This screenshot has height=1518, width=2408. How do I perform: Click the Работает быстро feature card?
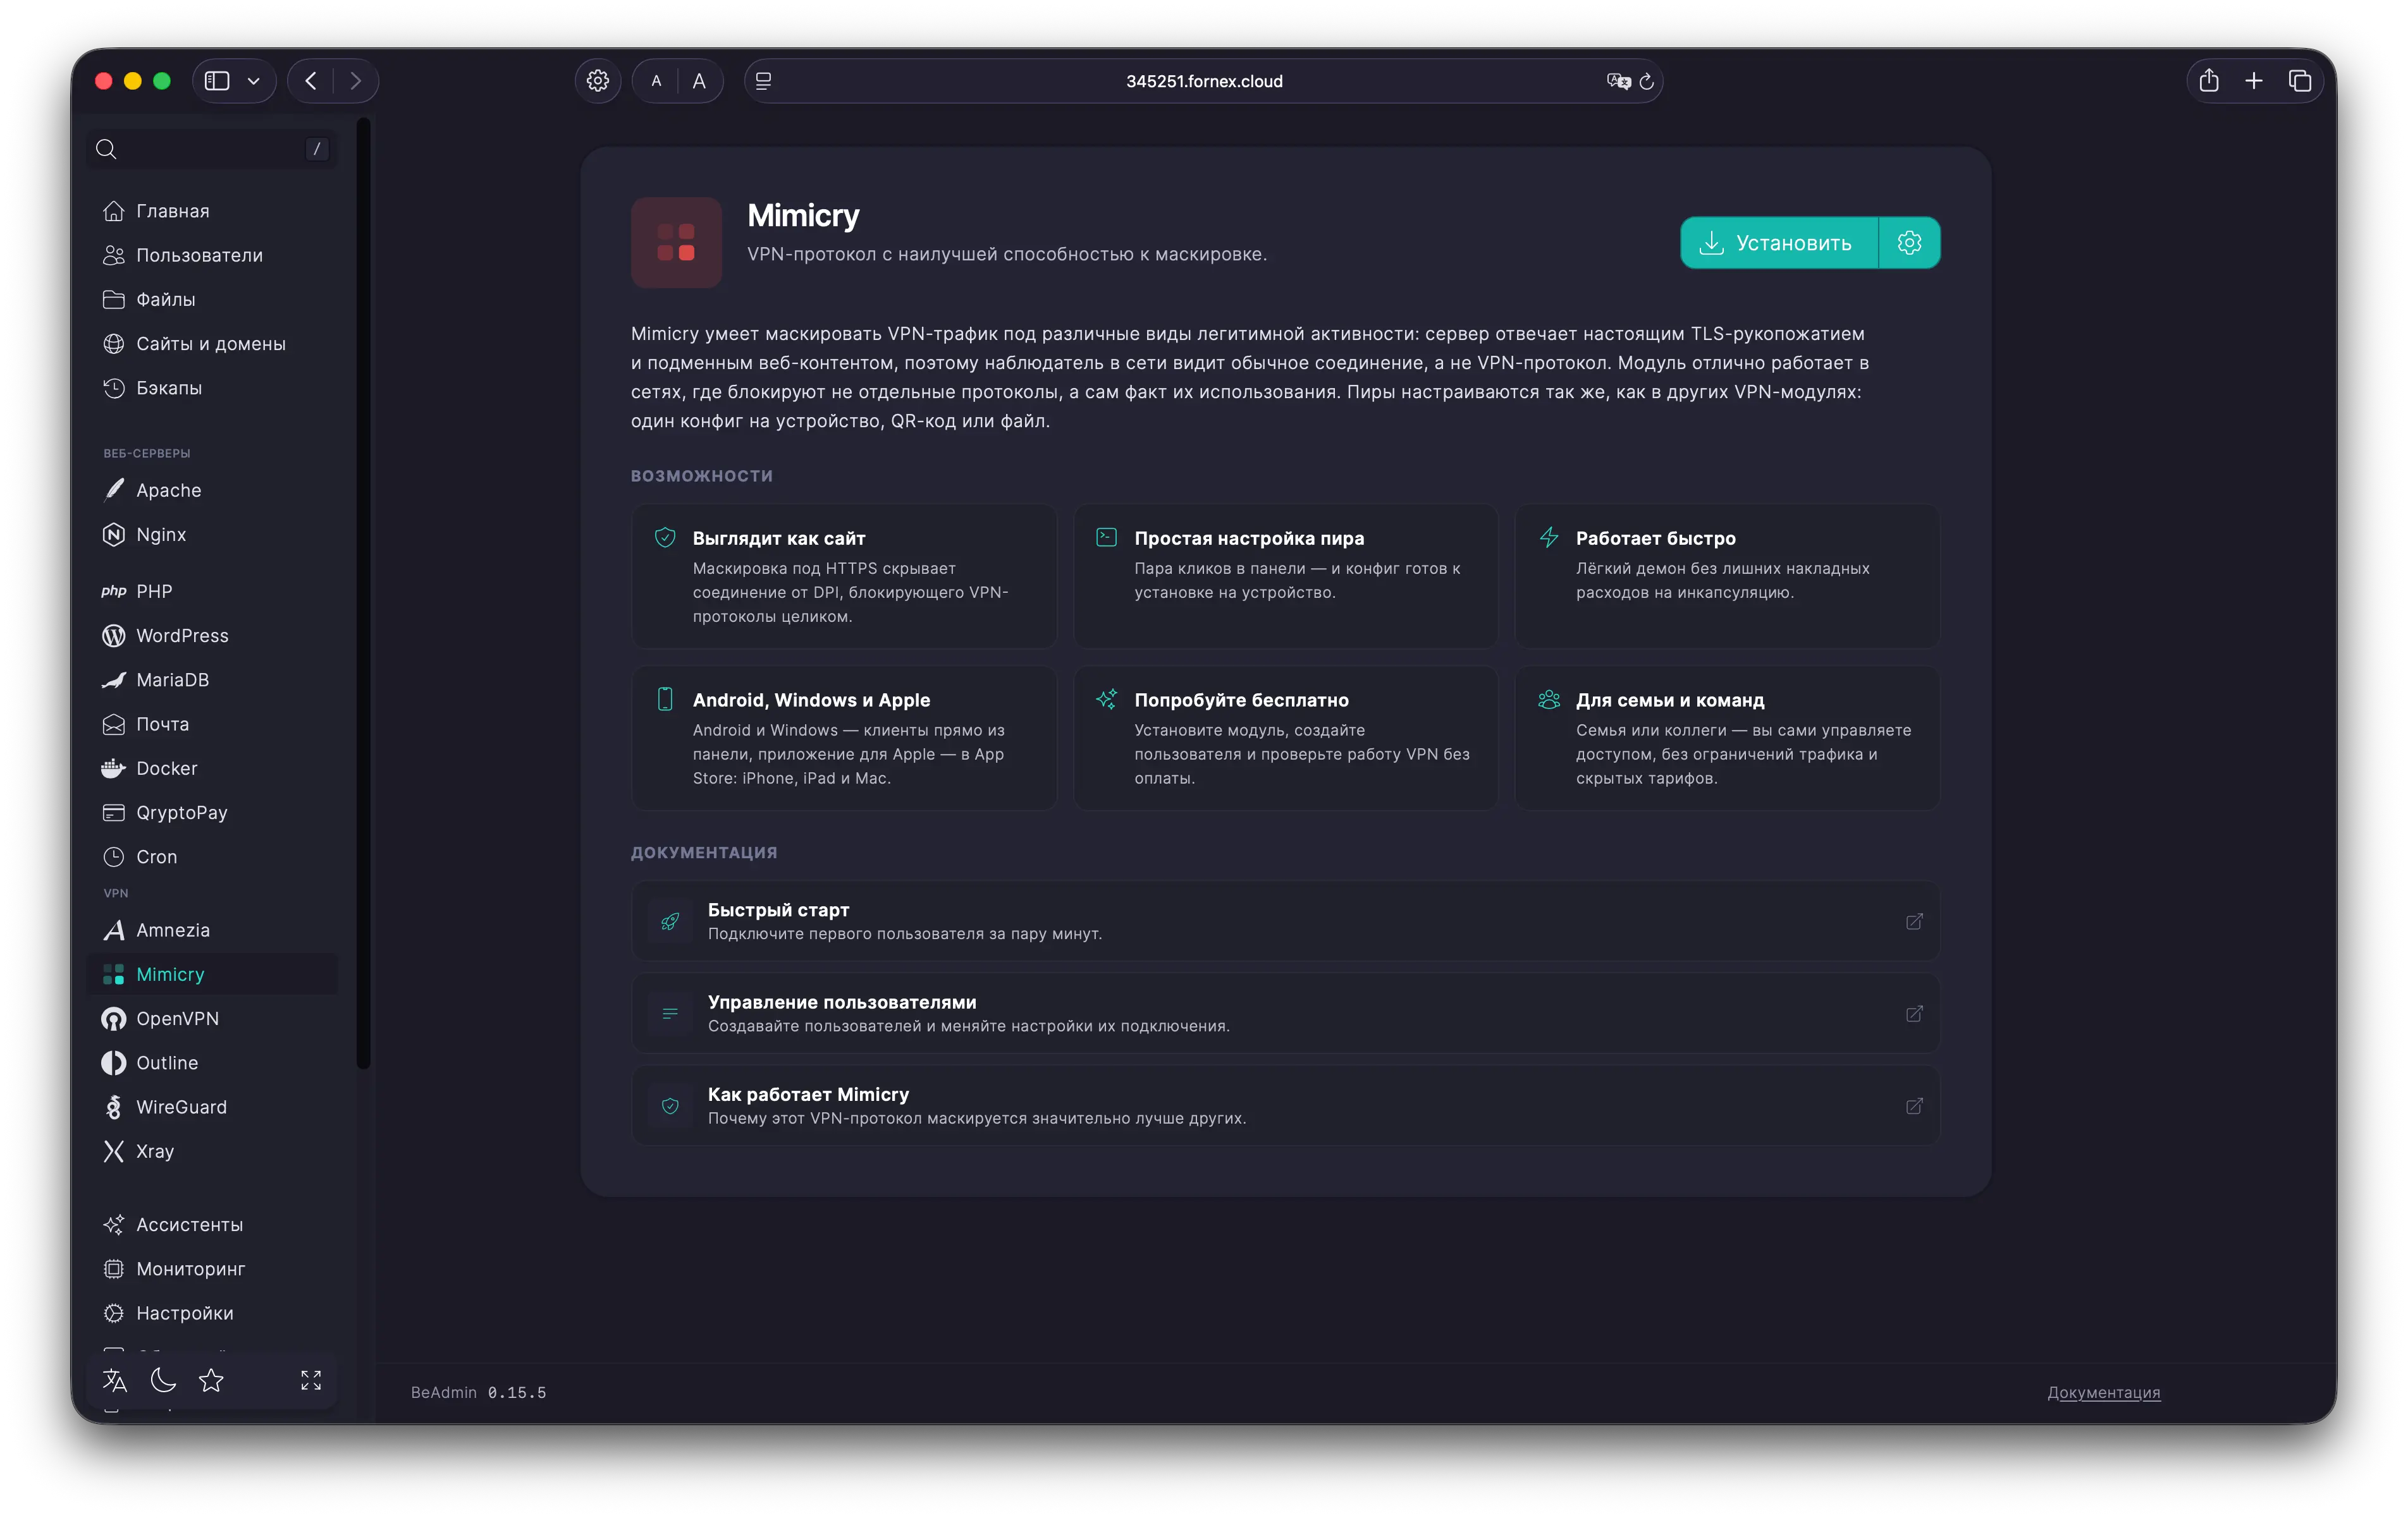1727,576
